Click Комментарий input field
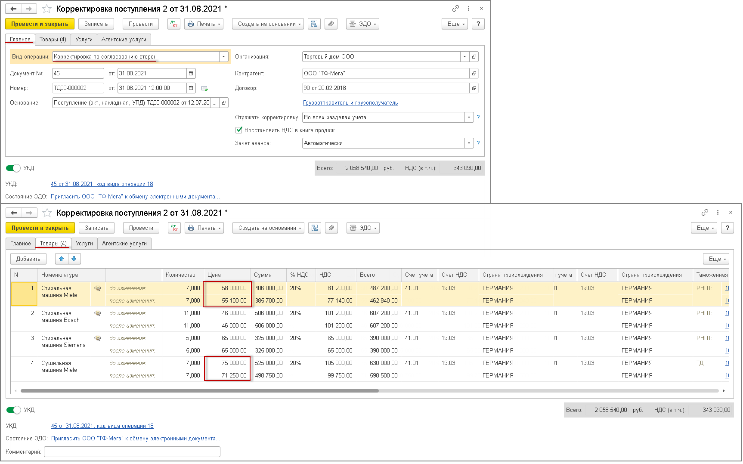Screen dimensions: 743x464 click(132, 452)
